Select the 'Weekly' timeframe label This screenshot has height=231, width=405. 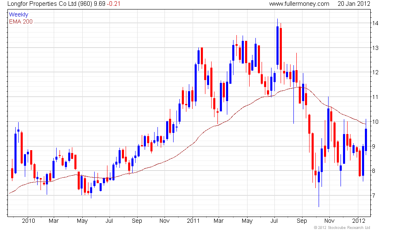click(x=19, y=15)
